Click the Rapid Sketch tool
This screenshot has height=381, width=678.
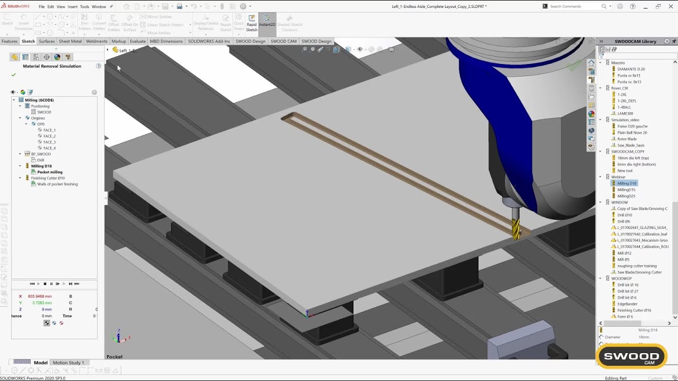pos(252,24)
